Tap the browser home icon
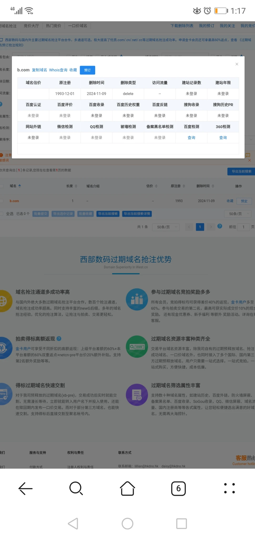This screenshot has width=255, height=539. click(x=127, y=488)
